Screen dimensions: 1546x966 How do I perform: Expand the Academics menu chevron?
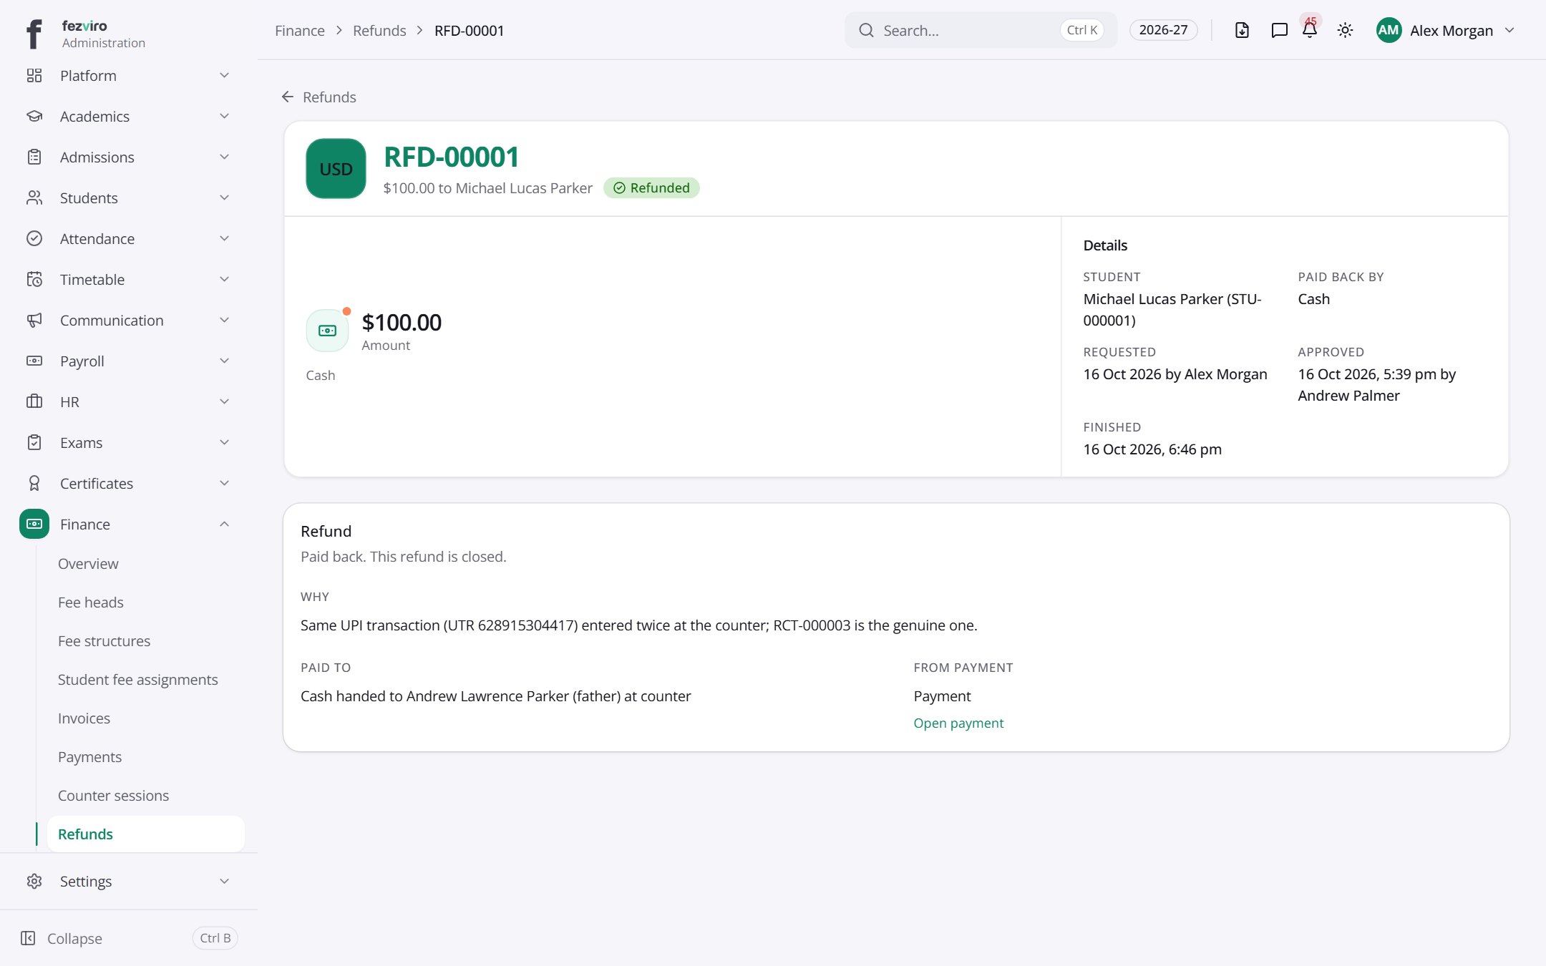224,116
